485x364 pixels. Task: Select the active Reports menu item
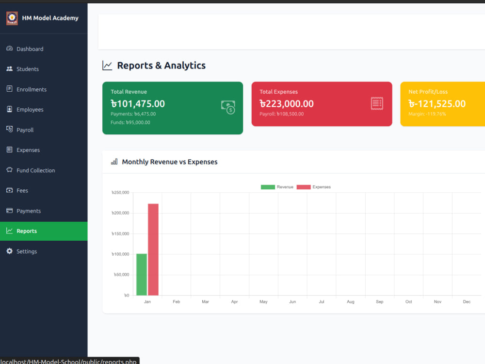click(x=44, y=231)
